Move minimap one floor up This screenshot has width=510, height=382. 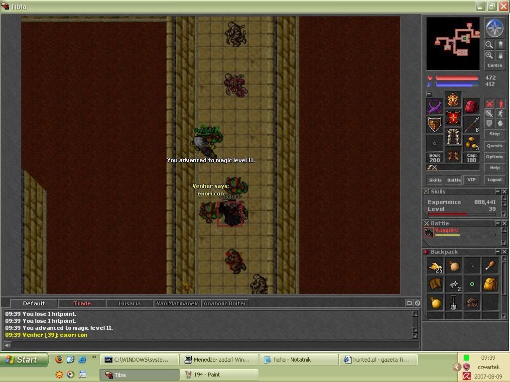500,44
